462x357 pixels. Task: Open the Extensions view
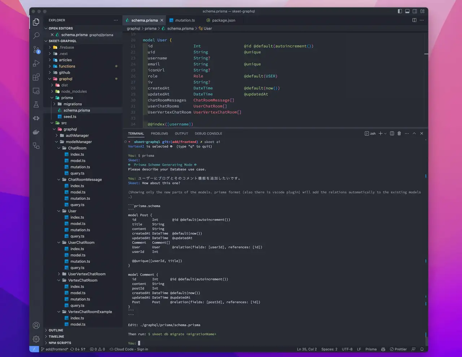coord(36,77)
